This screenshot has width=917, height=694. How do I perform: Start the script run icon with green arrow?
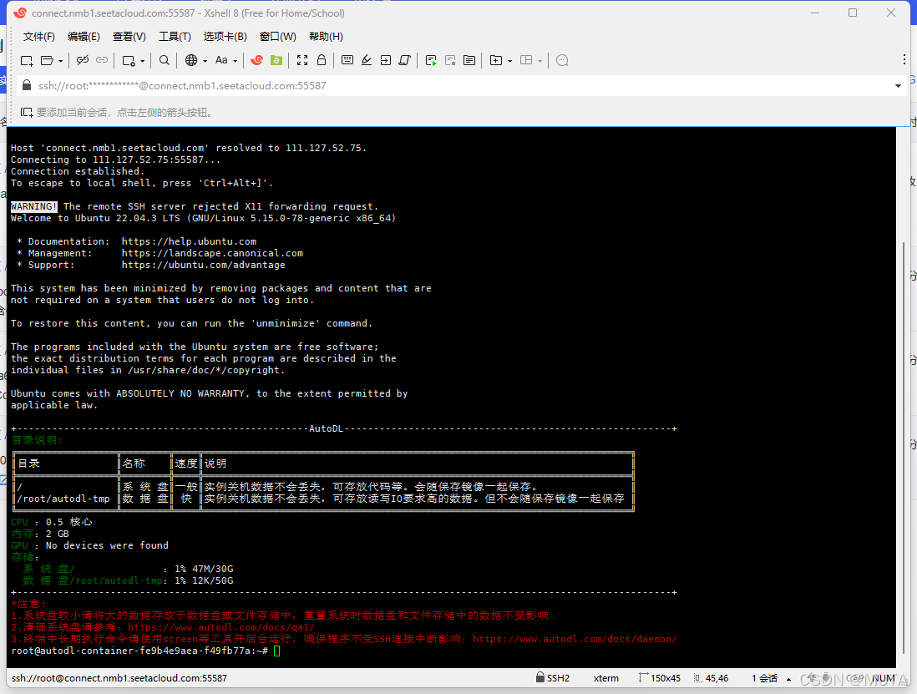pyautogui.click(x=431, y=60)
